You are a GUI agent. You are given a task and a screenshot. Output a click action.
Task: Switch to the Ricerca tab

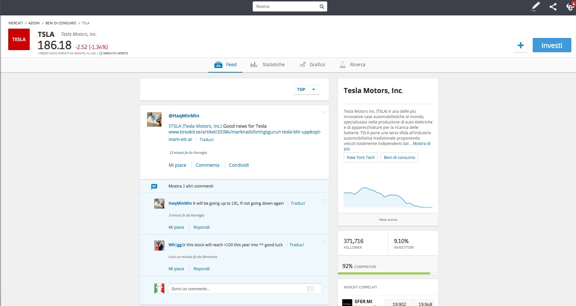353,65
